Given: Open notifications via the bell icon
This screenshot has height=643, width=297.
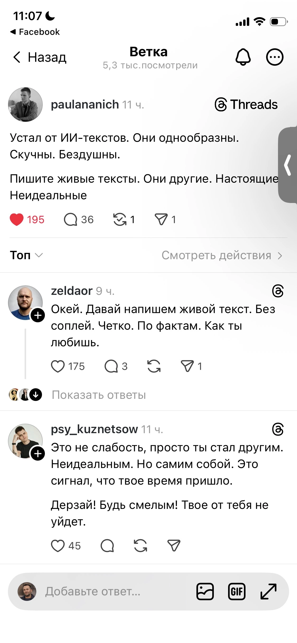Looking at the screenshot, I should (x=243, y=57).
